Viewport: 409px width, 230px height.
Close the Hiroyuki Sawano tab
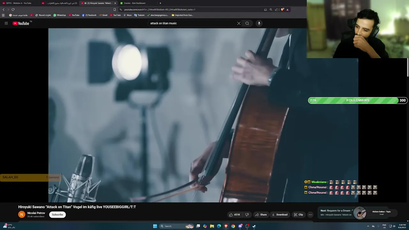pyautogui.click(x=115, y=3)
